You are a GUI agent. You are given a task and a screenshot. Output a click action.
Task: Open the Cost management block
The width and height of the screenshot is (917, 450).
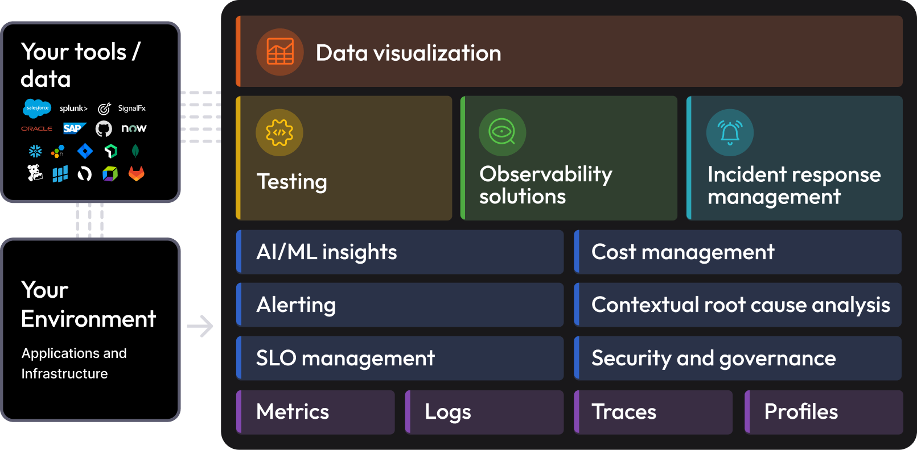click(738, 252)
